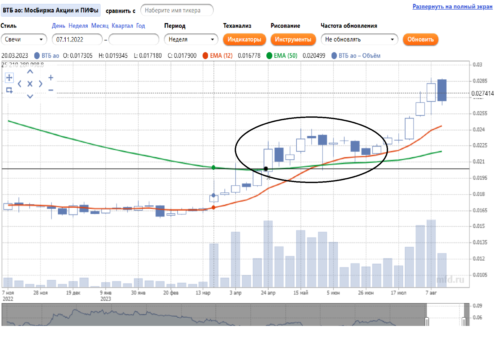Click the 13 мар date axis label
Viewport: 498px width, 349px height.
[x=203, y=293]
